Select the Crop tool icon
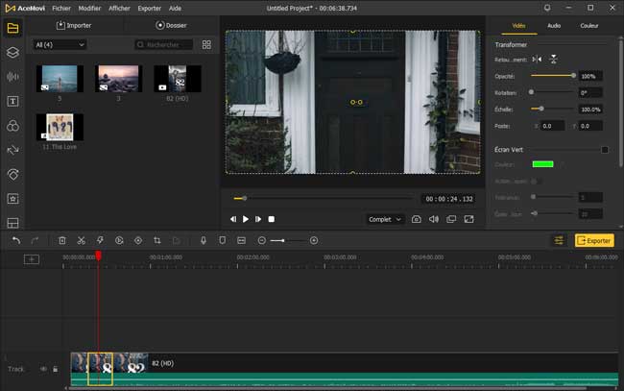The width and height of the screenshot is (624, 391). tap(157, 240)
